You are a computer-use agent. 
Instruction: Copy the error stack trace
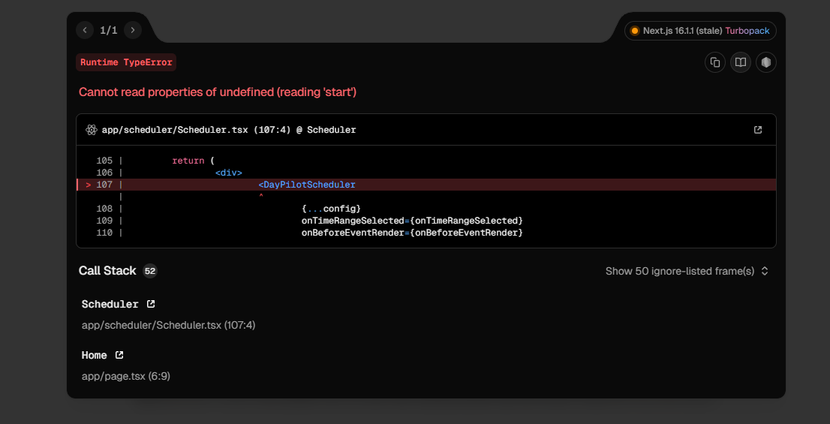tap(715, 62)
